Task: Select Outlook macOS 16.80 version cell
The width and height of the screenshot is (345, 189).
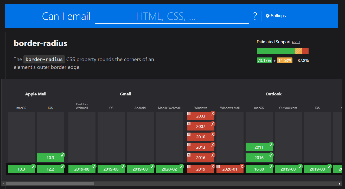Action: pos(259,169)
